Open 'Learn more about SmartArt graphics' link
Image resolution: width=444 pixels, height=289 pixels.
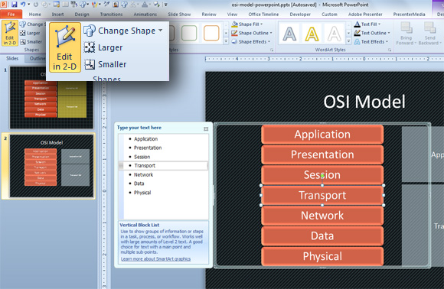coord(155,258)
